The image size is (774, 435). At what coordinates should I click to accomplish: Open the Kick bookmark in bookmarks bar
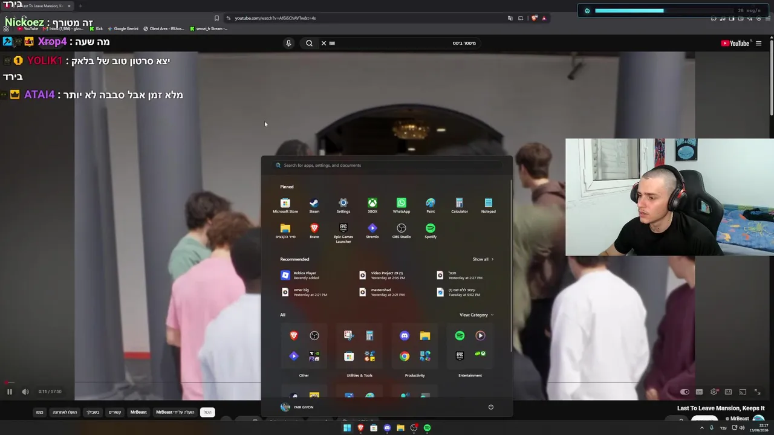96,28
